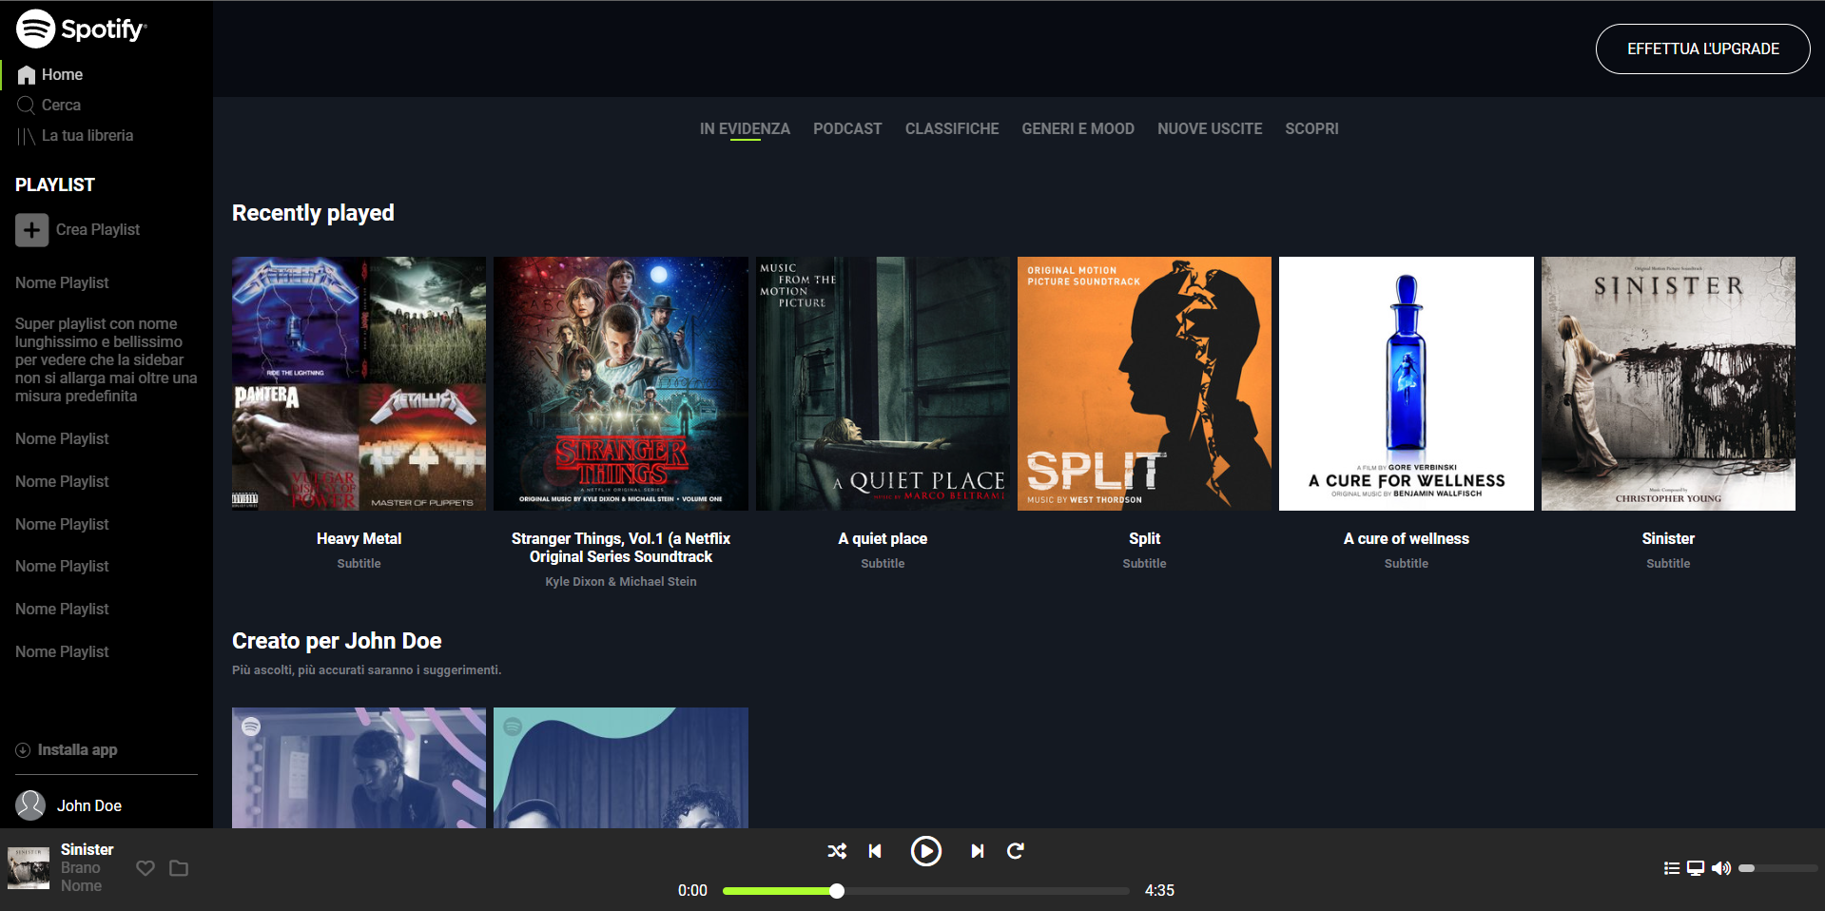Viewport: 1825px width, 911px height.
Task: Click the folder icon beside the heart
Action: pos(179,868)
